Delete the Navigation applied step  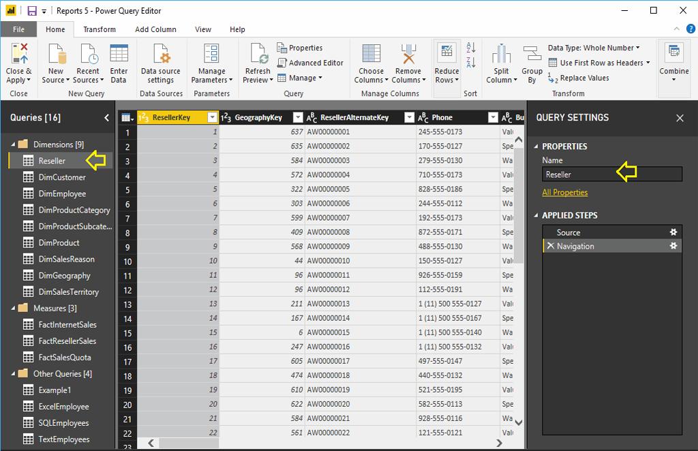click(550, 246)
